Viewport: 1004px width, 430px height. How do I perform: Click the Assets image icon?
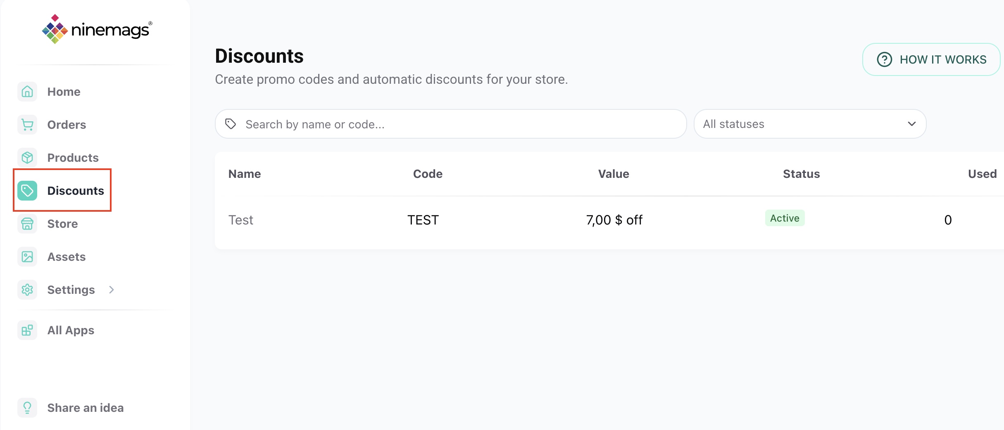point(27,257)
